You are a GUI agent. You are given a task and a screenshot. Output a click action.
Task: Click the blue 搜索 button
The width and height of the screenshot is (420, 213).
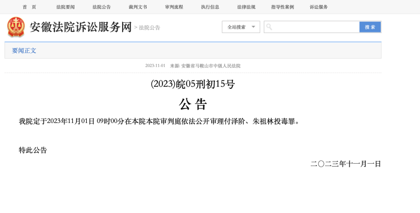(370, 27)
